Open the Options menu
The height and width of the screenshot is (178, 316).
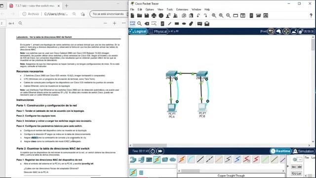click(150, 9)
